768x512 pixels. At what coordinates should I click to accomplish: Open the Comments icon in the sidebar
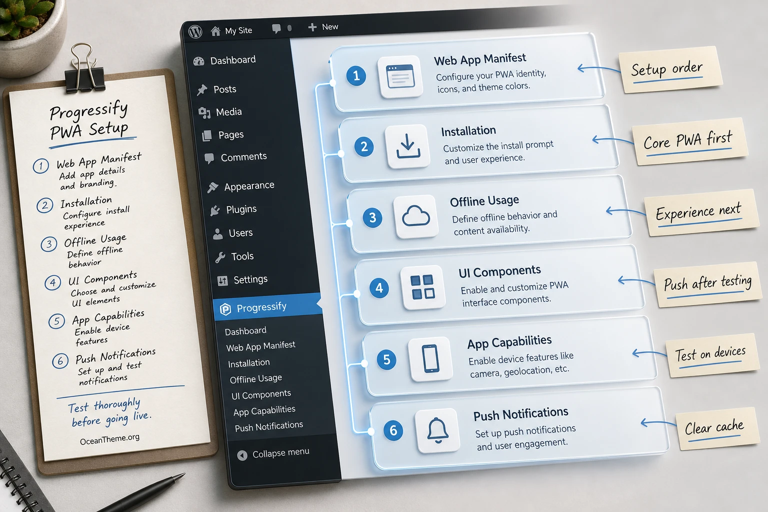click(x=209, y=158)
